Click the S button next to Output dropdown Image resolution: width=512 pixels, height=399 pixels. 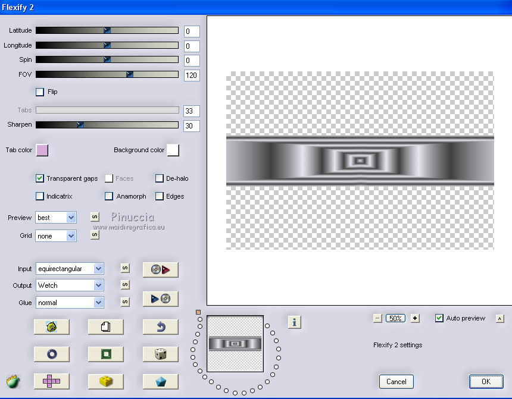point(125,285)
